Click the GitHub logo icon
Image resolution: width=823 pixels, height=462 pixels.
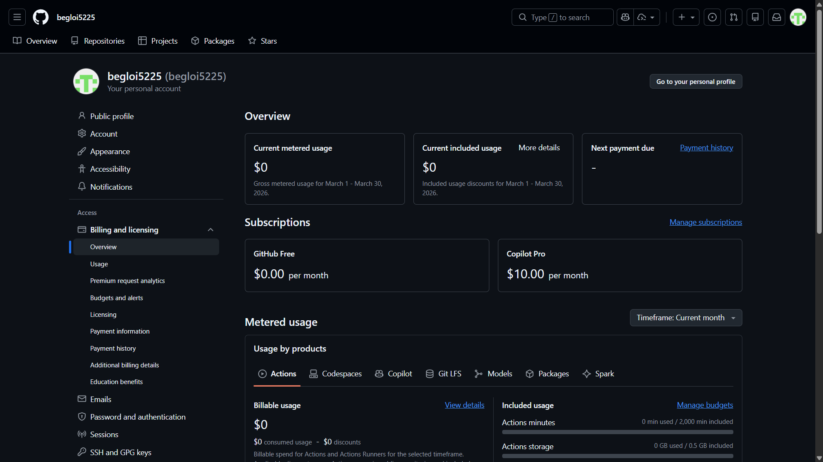[41, 17]
